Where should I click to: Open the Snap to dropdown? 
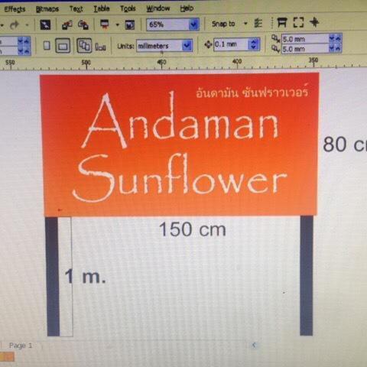click(x=245, y=24)
